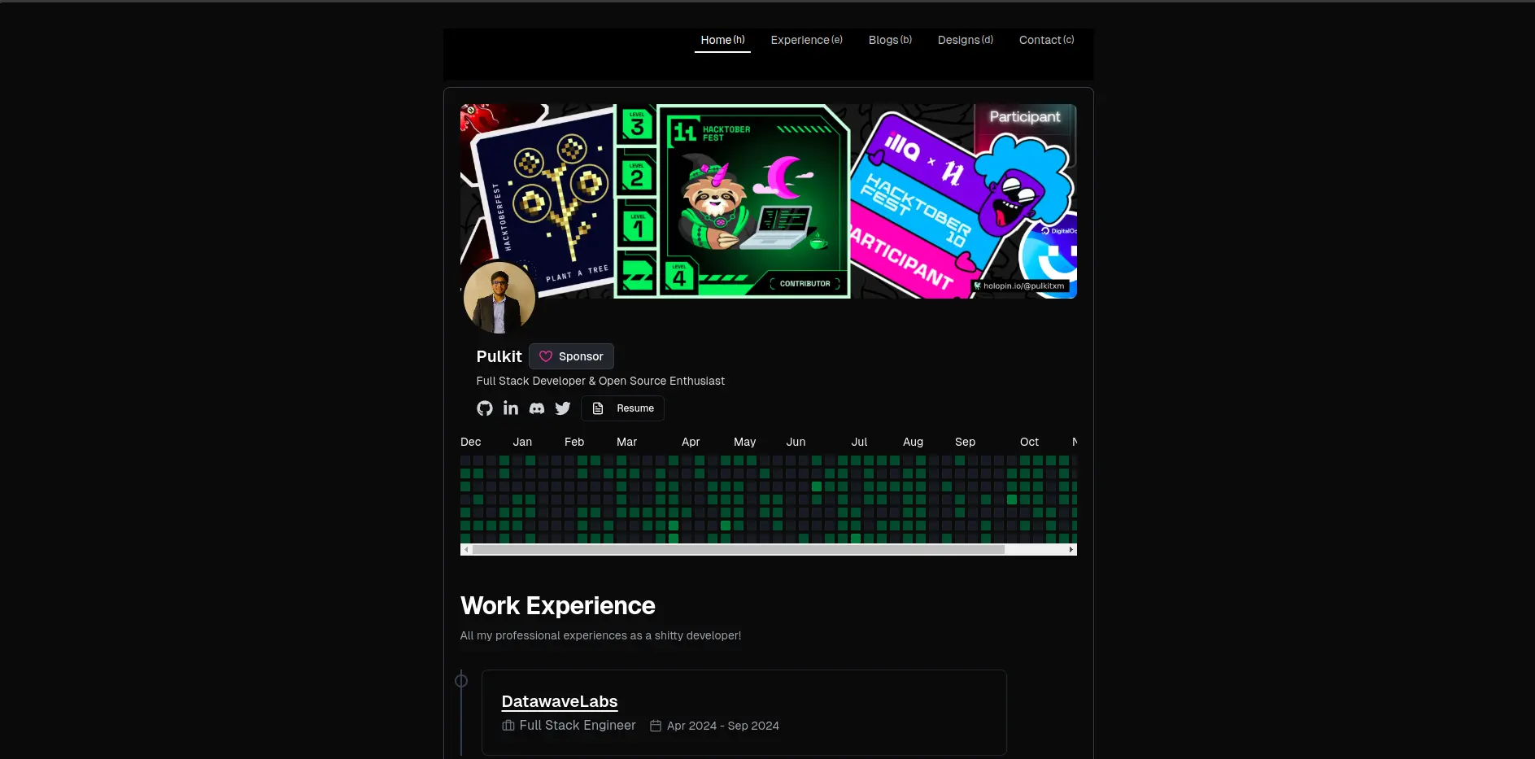Viewport: 1535px width, 759px height.
Task: Click the briefcase icon beside Full Stack Engineer
Action: pos(508,726)
